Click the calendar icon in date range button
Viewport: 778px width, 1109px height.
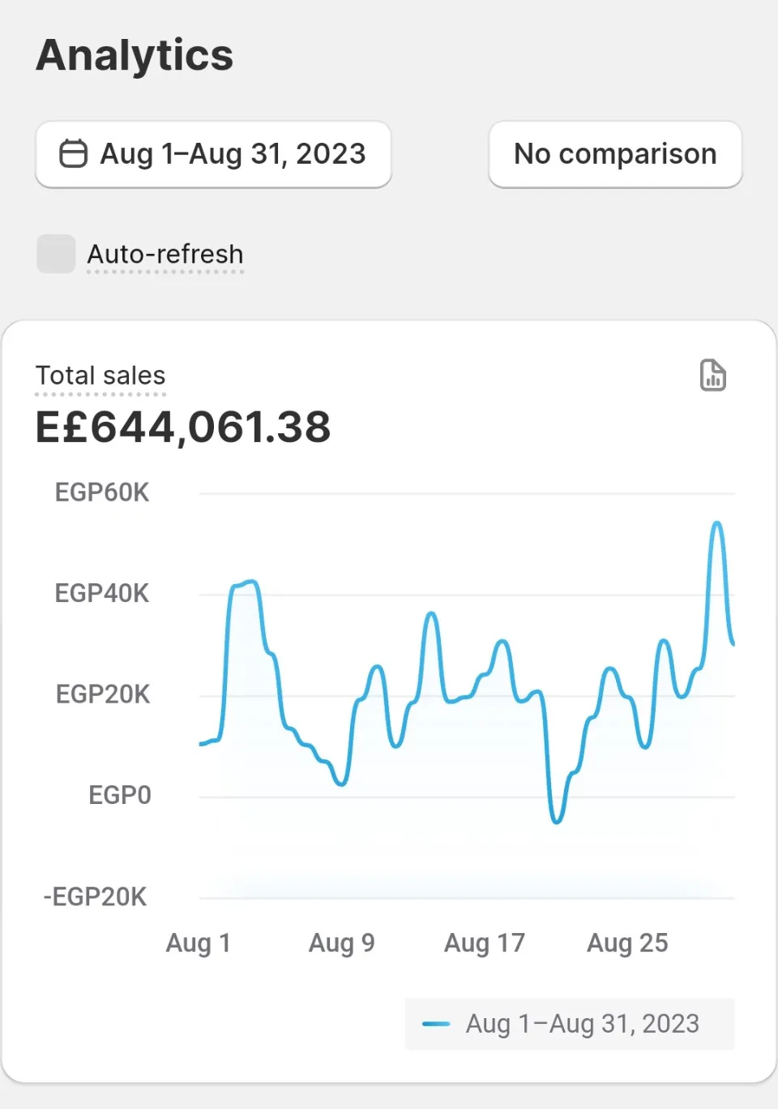click(73, 153)
